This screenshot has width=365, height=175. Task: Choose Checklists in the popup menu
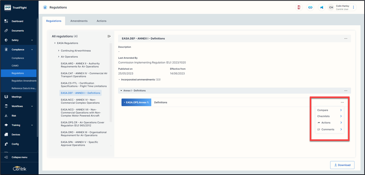pyautogui.click(x=329, y=116)
